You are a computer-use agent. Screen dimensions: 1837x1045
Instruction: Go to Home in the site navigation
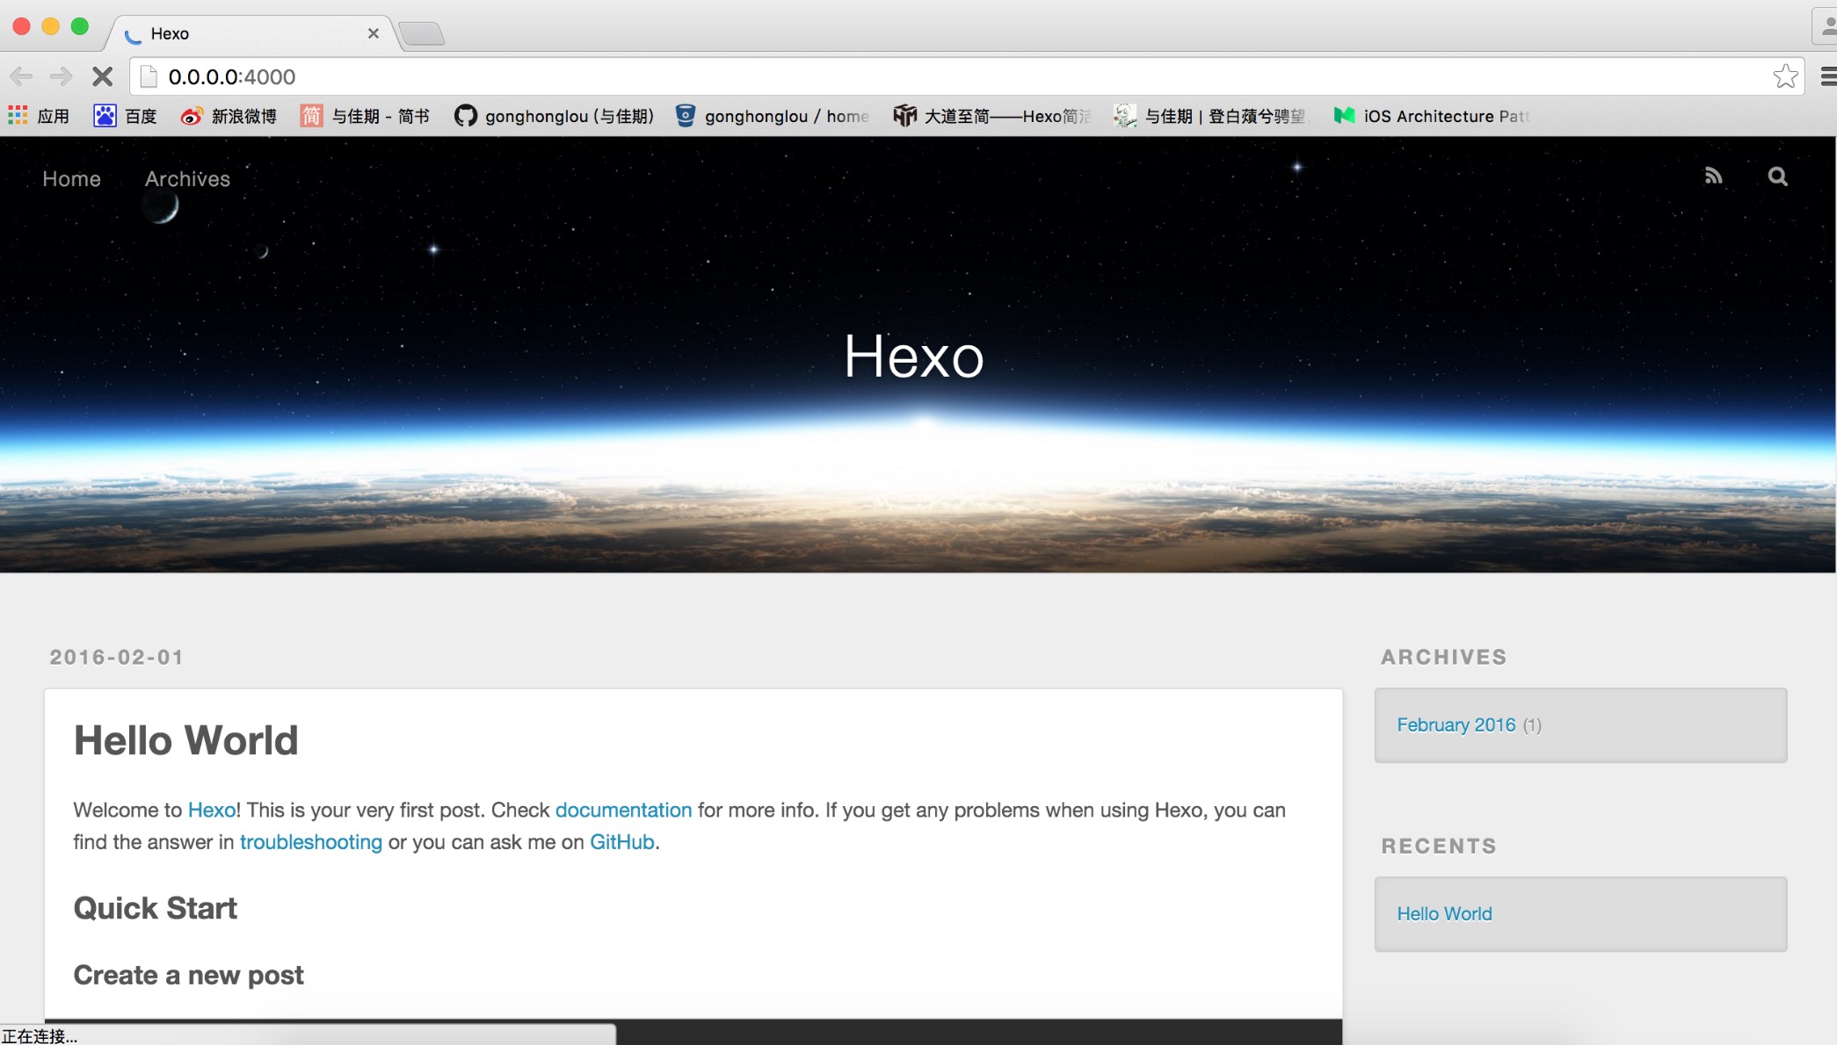click(72, 179)
